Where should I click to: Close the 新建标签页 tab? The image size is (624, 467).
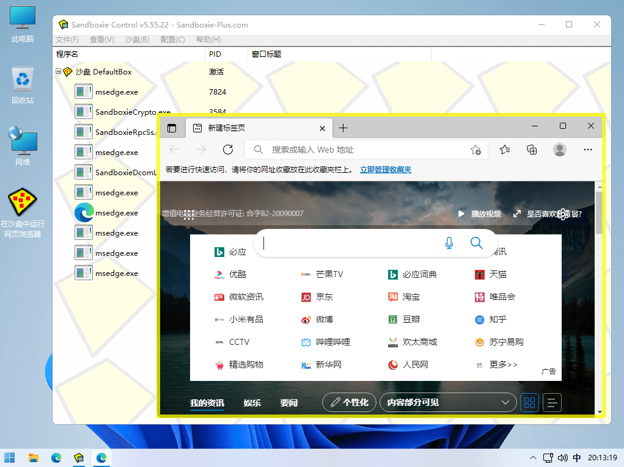tap(322, 128)
